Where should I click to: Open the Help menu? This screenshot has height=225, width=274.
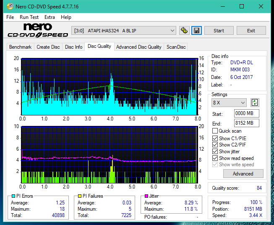pyautogui.click(x=66, y=17)
